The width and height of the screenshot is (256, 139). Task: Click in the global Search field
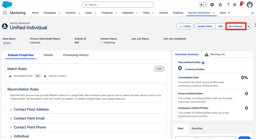click(x=117, y=5)
